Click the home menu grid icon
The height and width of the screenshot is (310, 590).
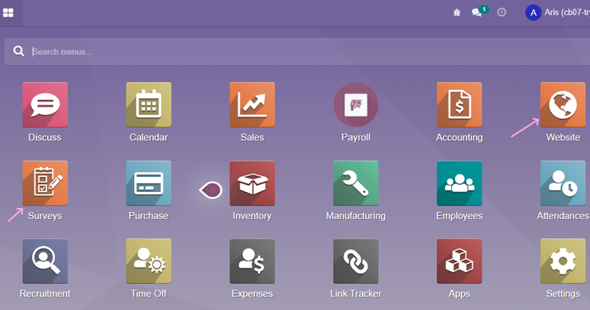point(8,13)
